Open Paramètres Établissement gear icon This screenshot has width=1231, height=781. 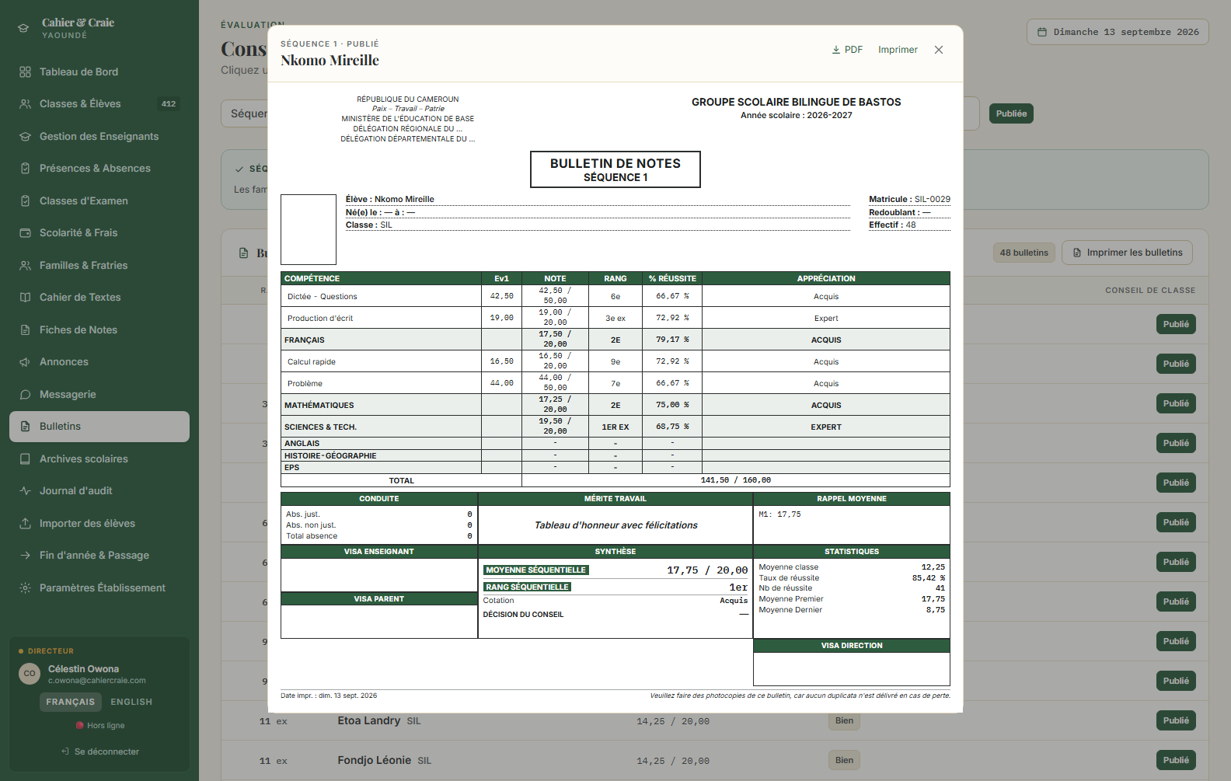[x=25, y=587]
